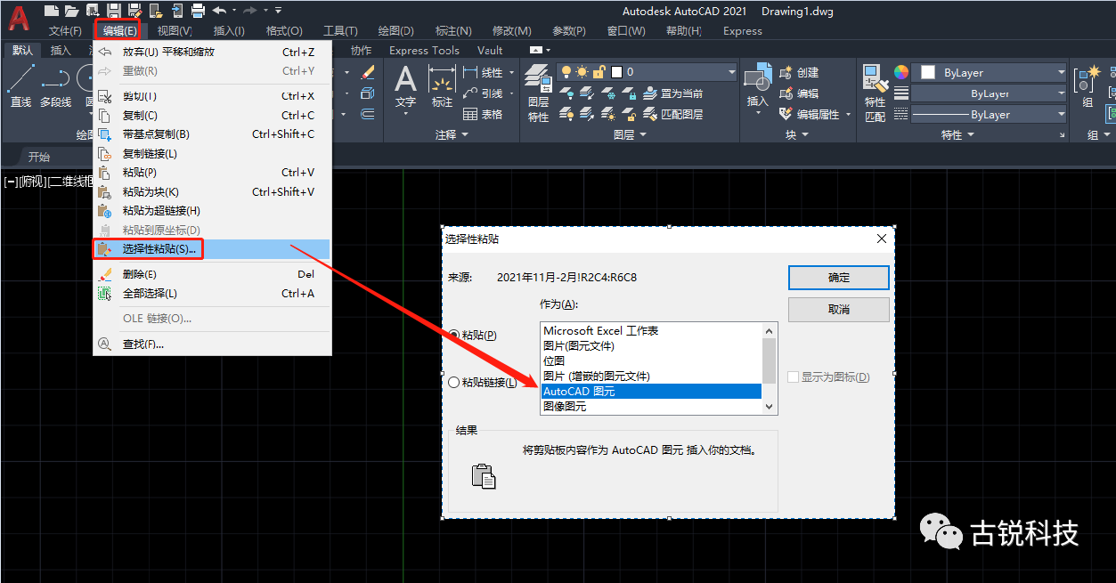This screenshot has width=1116, height=583.
Task: Select Microsoft Excel 工作表 in the list
Action: pos(651,331)
